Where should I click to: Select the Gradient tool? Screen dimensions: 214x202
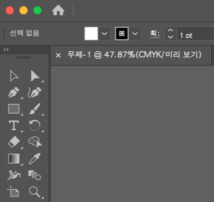click(14, 159)
